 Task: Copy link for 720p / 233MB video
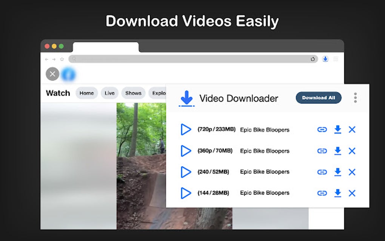(x=322, y=130)
